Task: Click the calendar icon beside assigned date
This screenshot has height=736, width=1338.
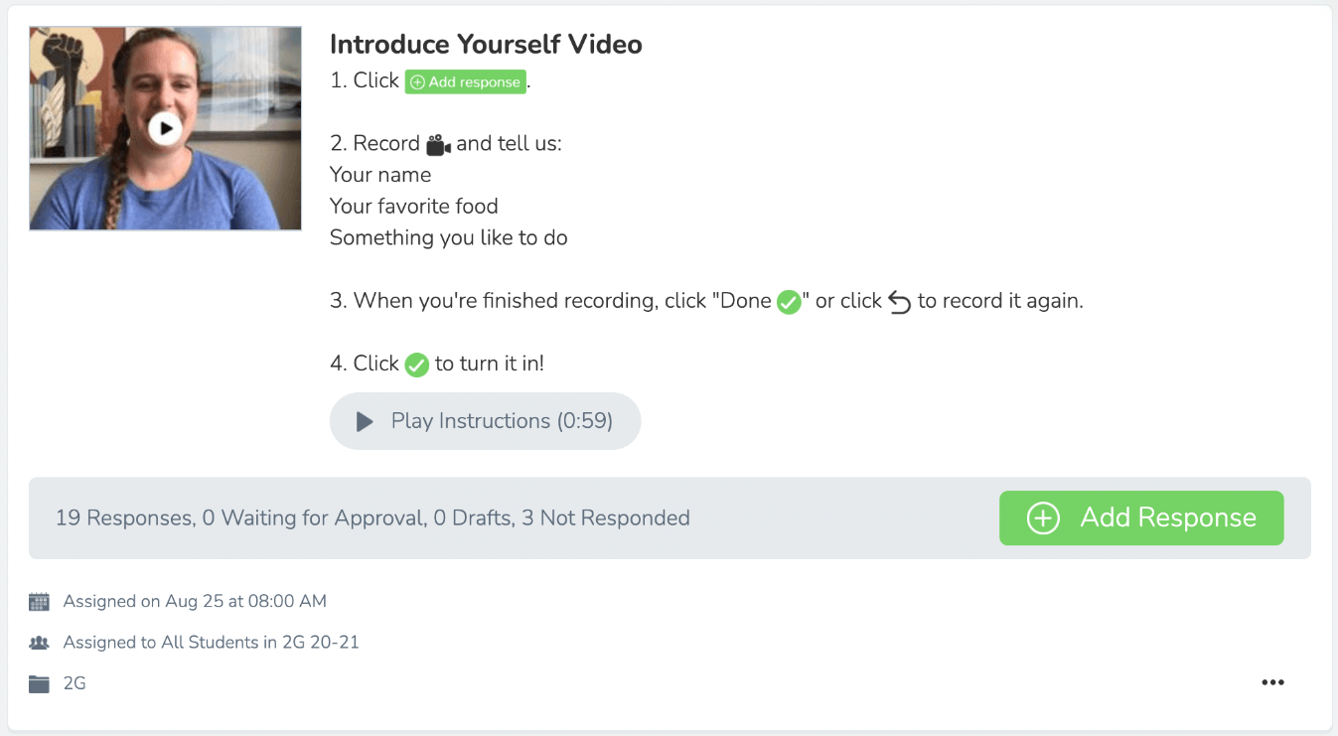Action: click(39, 601)
